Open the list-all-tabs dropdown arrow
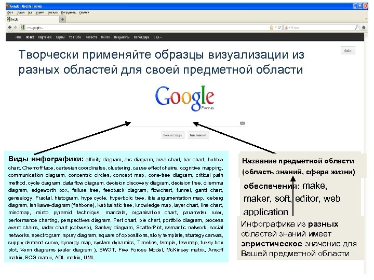The image size is (374, 280). pyautogui.click(x=366, y=19)
